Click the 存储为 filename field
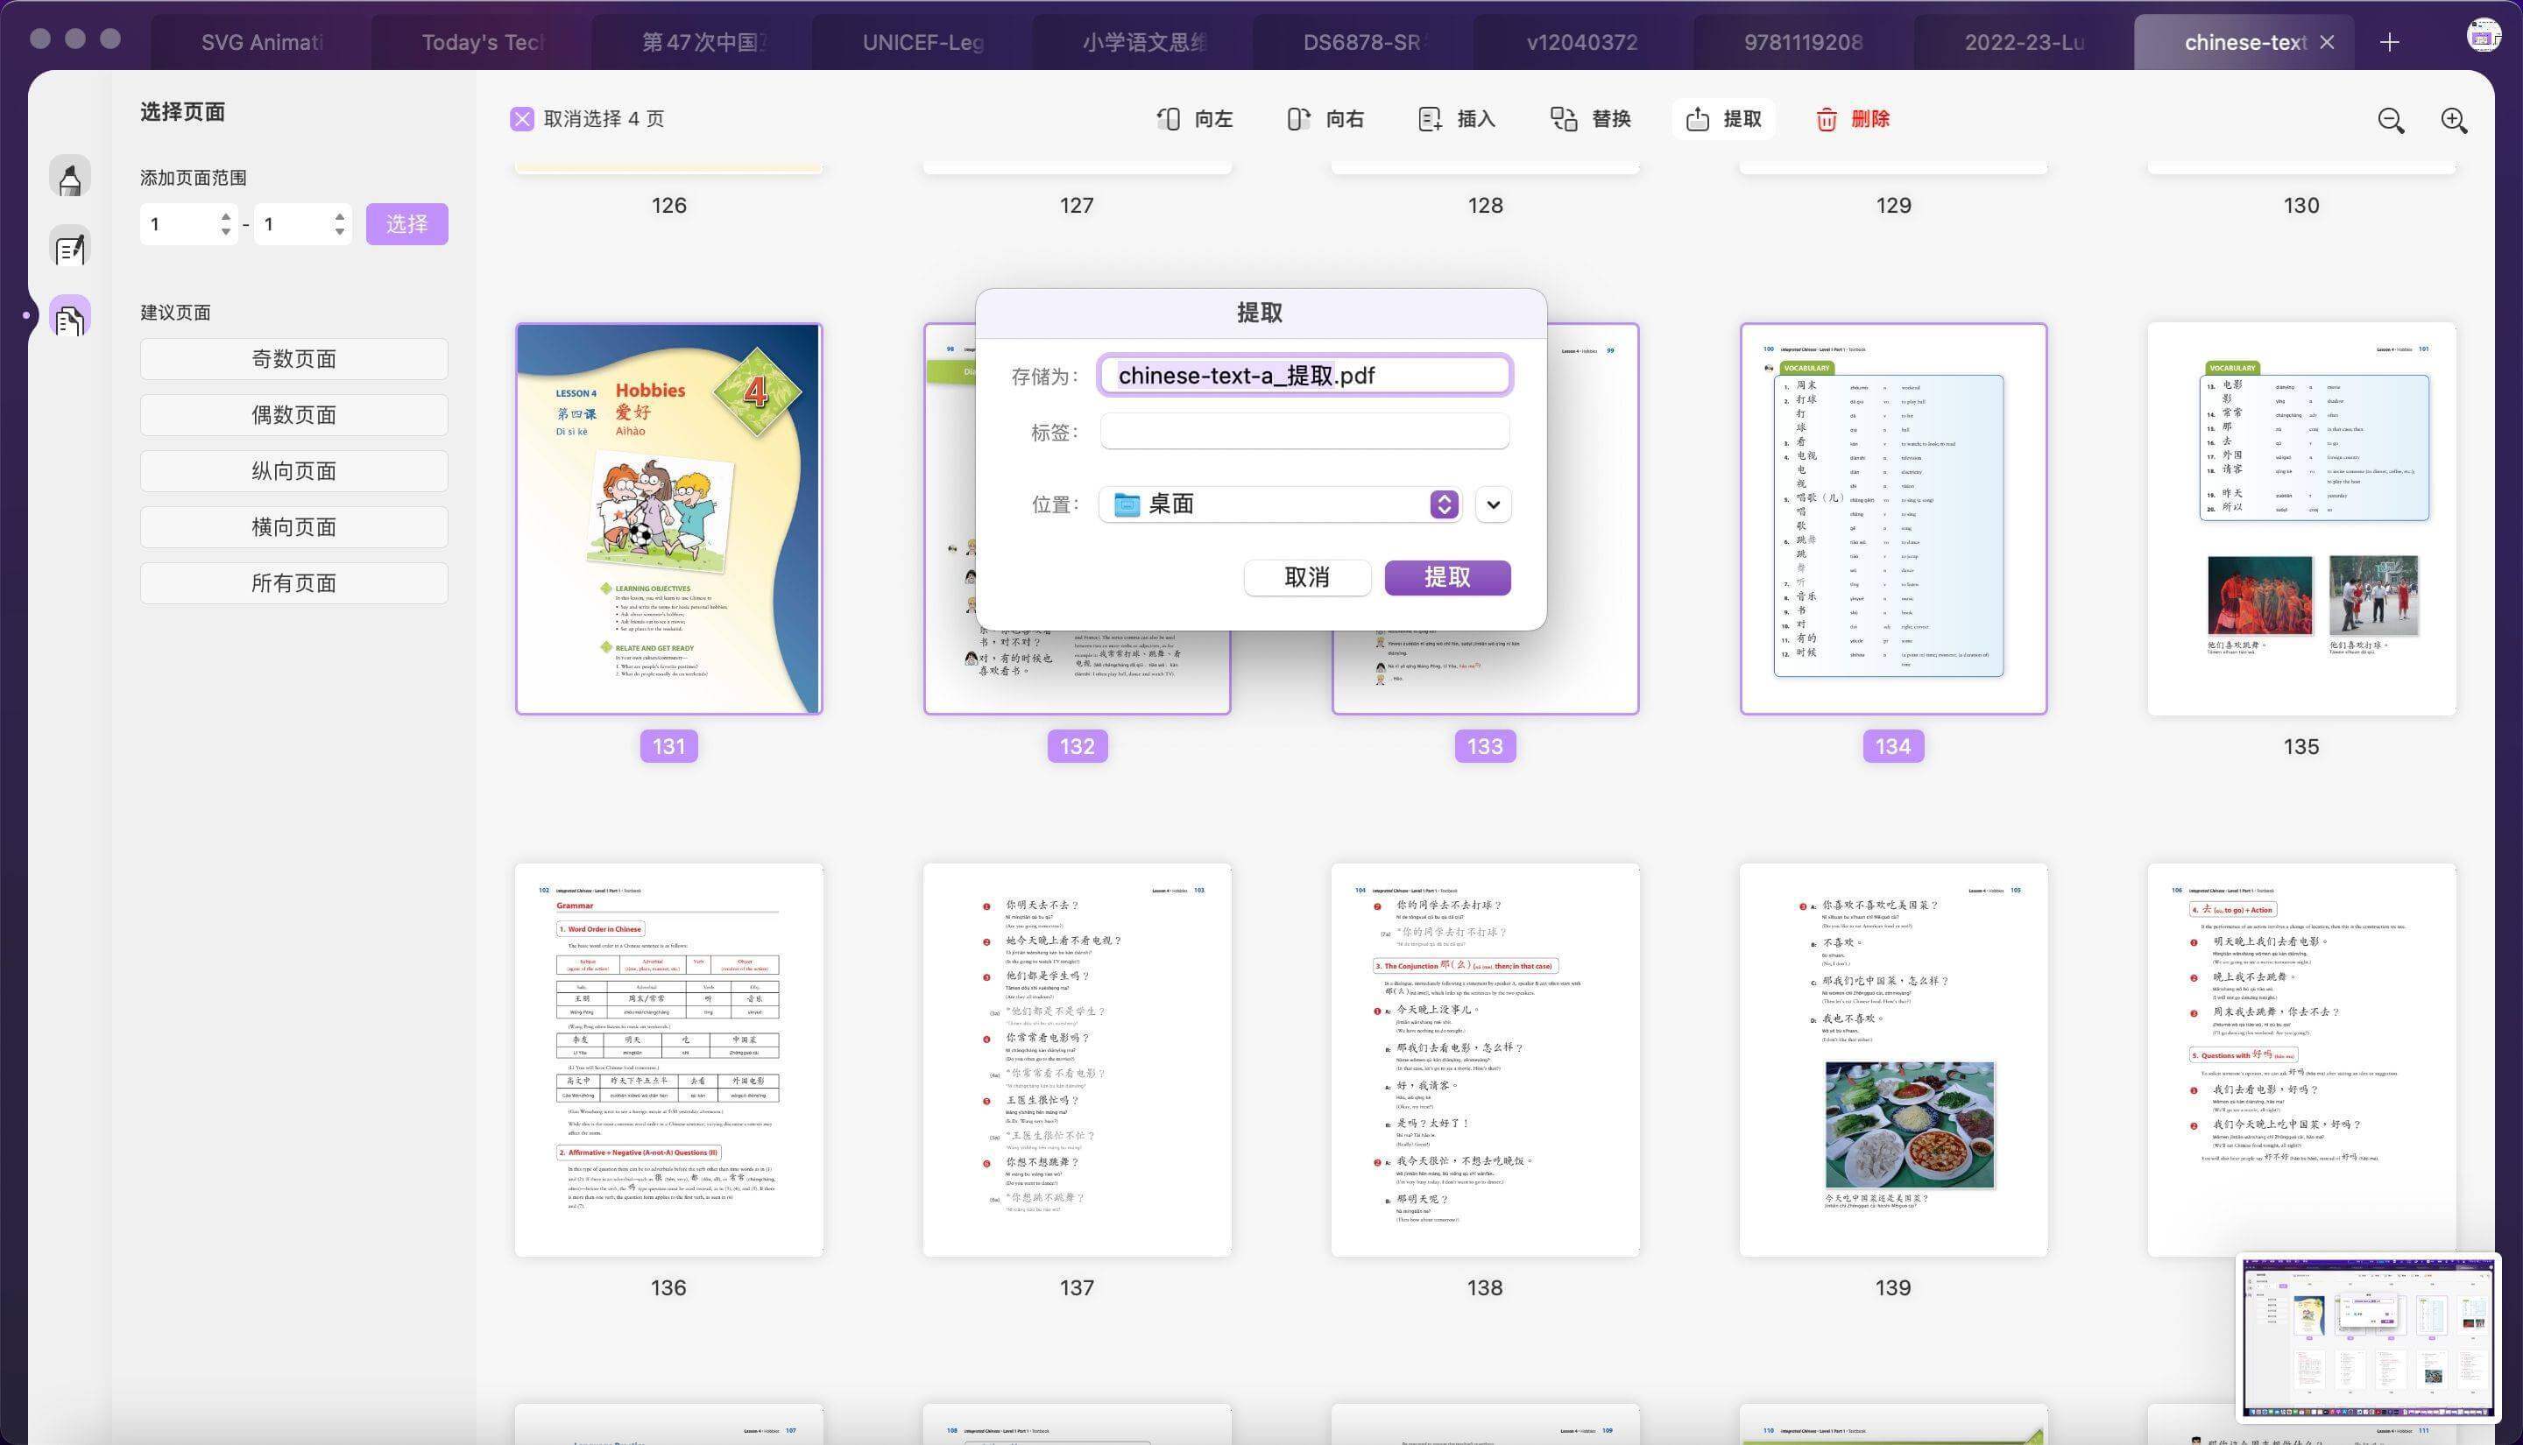The image size is (2523, 1445). click(1305, 375)
